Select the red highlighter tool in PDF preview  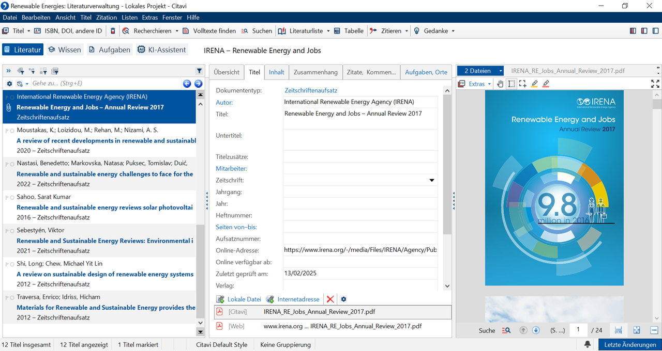point(546,84)
